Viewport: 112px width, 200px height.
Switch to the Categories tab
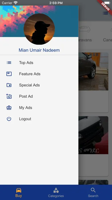[x=56, y=193]
